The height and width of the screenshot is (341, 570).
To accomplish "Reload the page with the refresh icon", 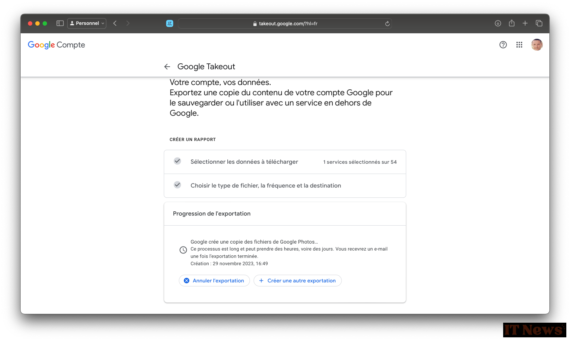I will point(387,23).
